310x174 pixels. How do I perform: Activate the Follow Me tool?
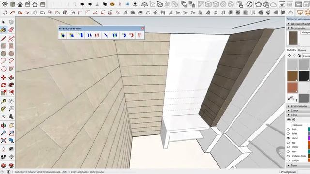coord(11,85)
